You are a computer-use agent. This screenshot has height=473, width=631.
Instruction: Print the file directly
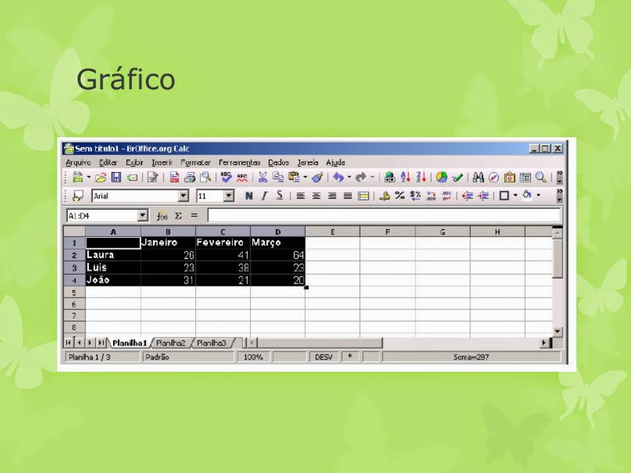click(x=189, y=177)
